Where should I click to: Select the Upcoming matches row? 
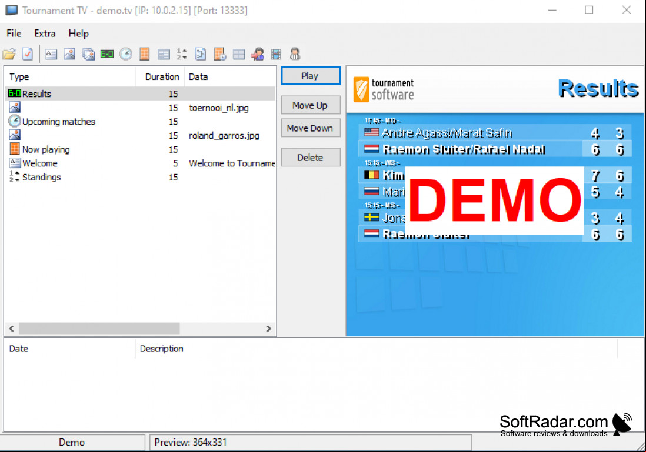click(140, 122)
